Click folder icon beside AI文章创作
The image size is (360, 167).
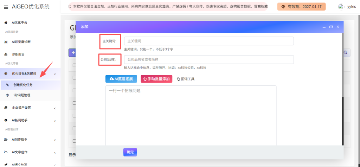pos(6,152)
